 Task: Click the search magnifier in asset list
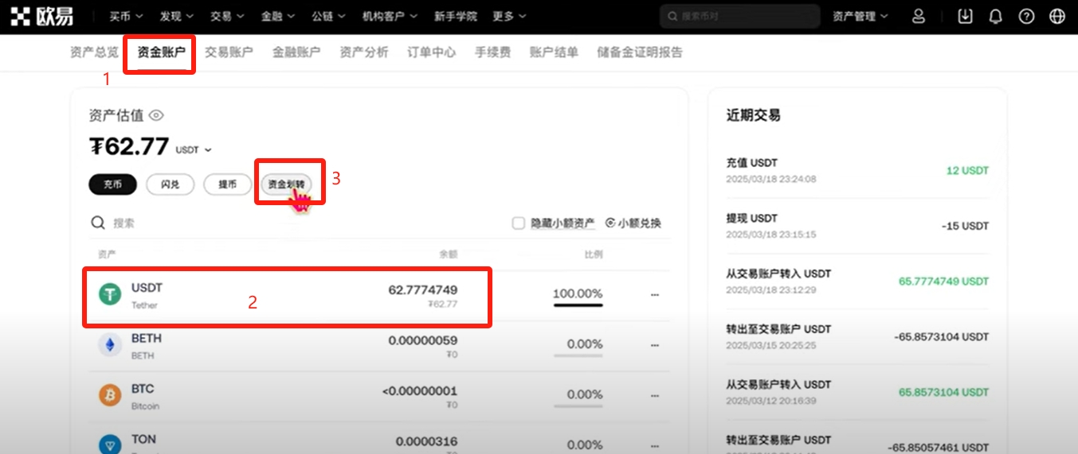point(98,223)
